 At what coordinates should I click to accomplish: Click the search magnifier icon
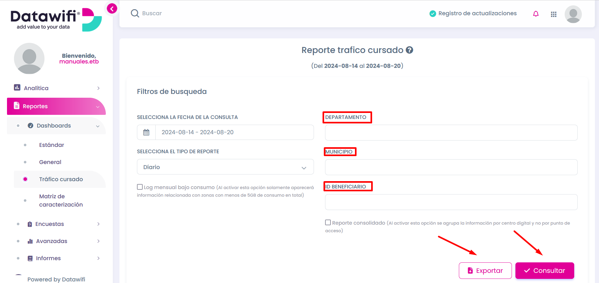pyautogui.click(x=135, y=13)
